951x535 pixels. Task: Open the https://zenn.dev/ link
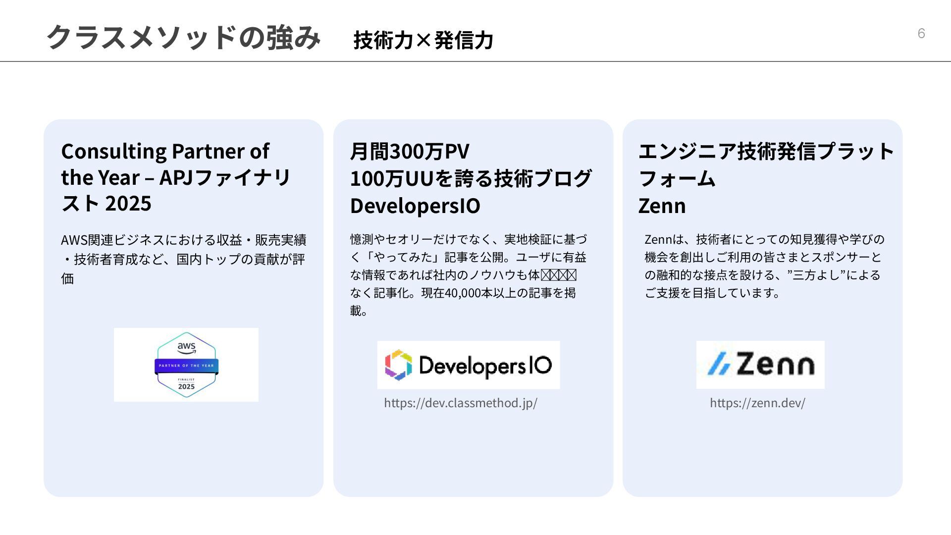coord(757,403)
